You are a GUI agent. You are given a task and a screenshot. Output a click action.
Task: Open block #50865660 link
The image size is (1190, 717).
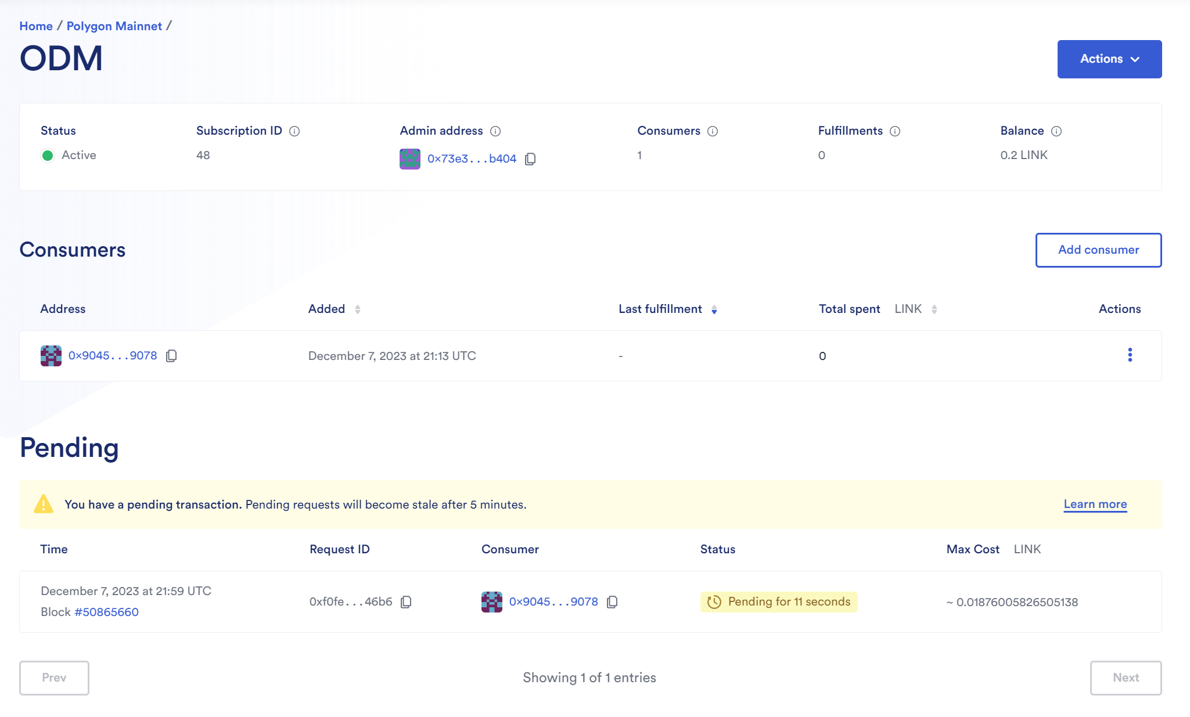pyautogui.click(x=106, y=612)
